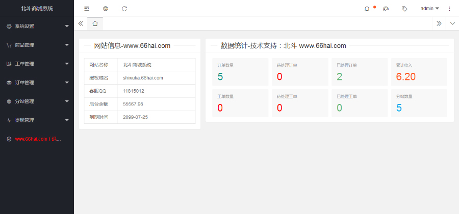Open the 提现管理 menu
Viewport: 459px width, 214px height.
click(37, 120)
